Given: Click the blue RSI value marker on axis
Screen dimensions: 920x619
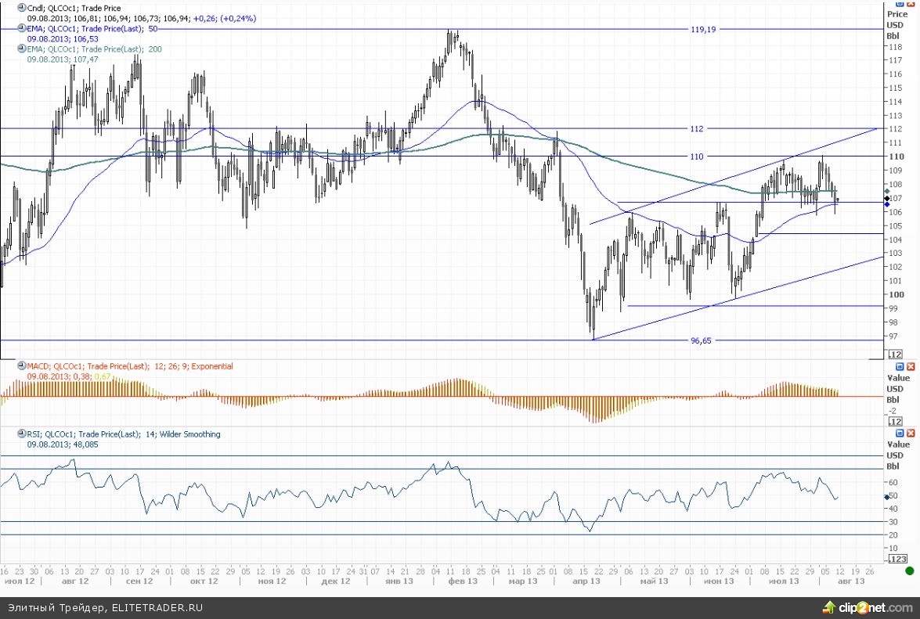Looking at the screenshot, I should pos(886,497).
